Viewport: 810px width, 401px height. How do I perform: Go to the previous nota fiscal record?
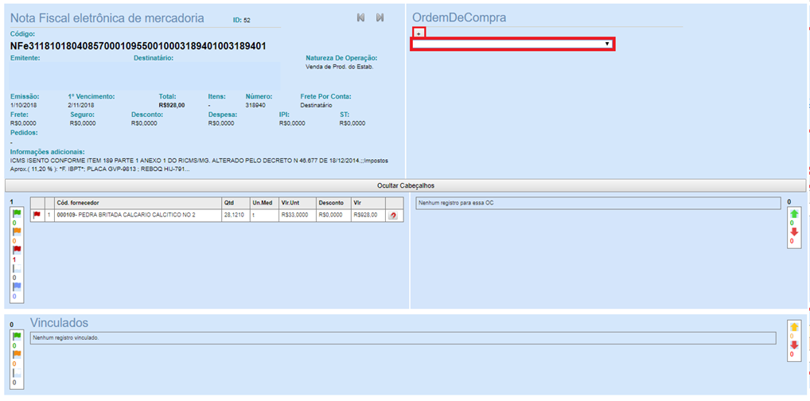[360, 18]
